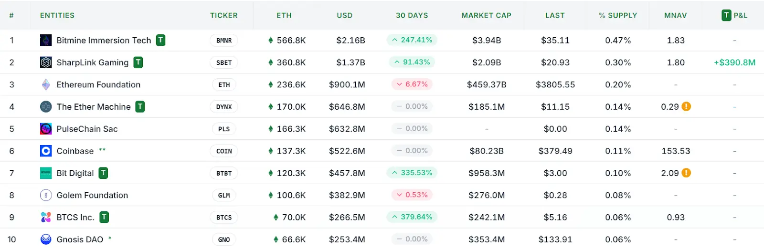Click the SBET ticker pill
This screenshot has width=764, height=249.
[x=224, y=62]
